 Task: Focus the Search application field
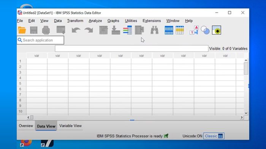(x=41, y=40)
